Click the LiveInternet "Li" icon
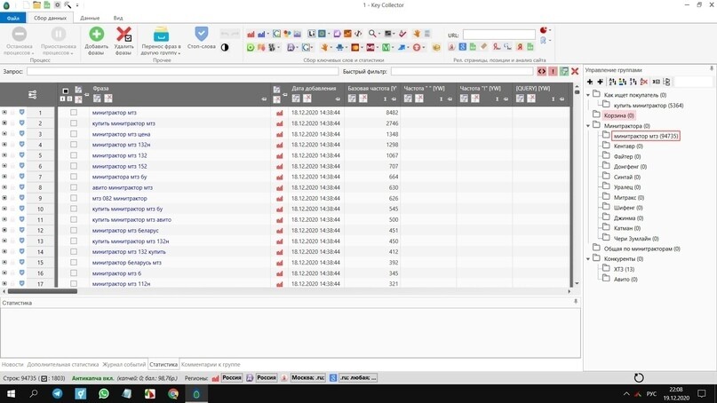Image resolution: width=717 pixels, height=403 pixels. pos(311,34)
